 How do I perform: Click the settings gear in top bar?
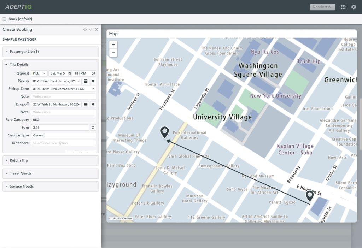coord(353,7)
